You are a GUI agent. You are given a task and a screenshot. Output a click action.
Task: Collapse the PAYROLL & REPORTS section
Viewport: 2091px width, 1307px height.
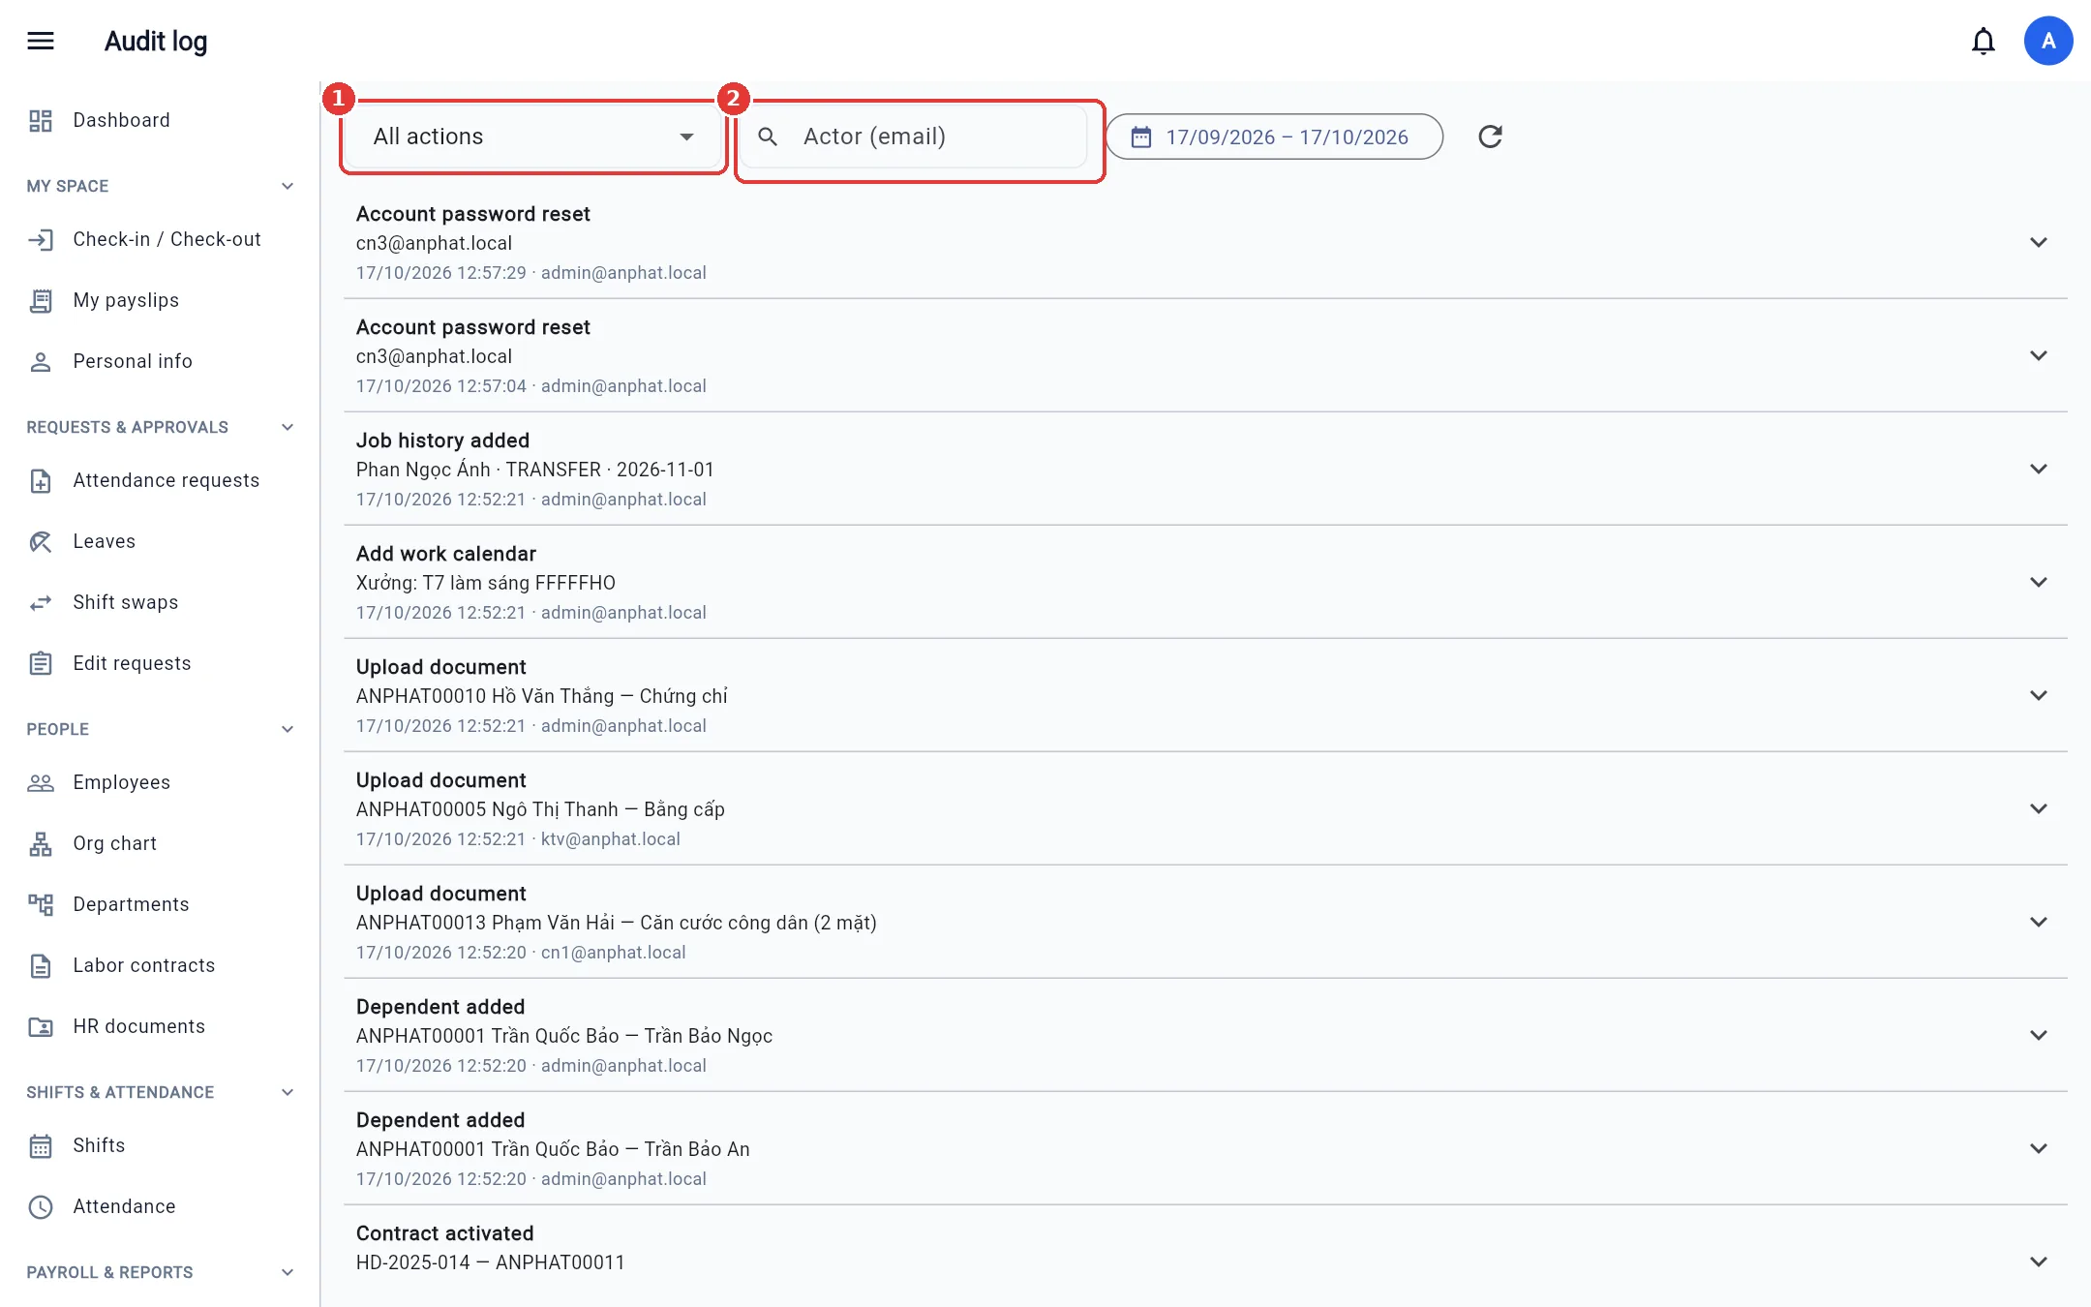288,1272
